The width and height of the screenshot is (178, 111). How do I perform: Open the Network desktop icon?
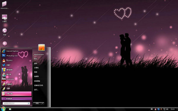click(x=4, y=32)
